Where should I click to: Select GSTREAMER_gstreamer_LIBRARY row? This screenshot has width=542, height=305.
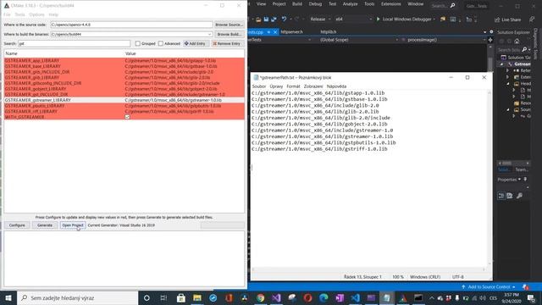pos(124,100)
